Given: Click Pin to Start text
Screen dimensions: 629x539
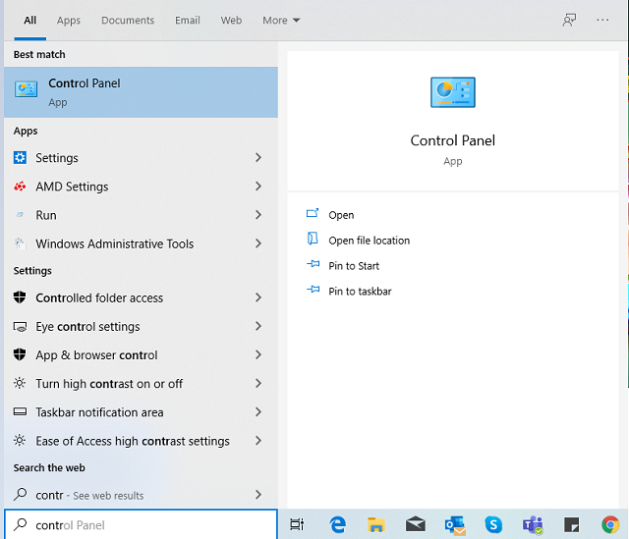Looking at the screenshot, I should coord(354,266).
